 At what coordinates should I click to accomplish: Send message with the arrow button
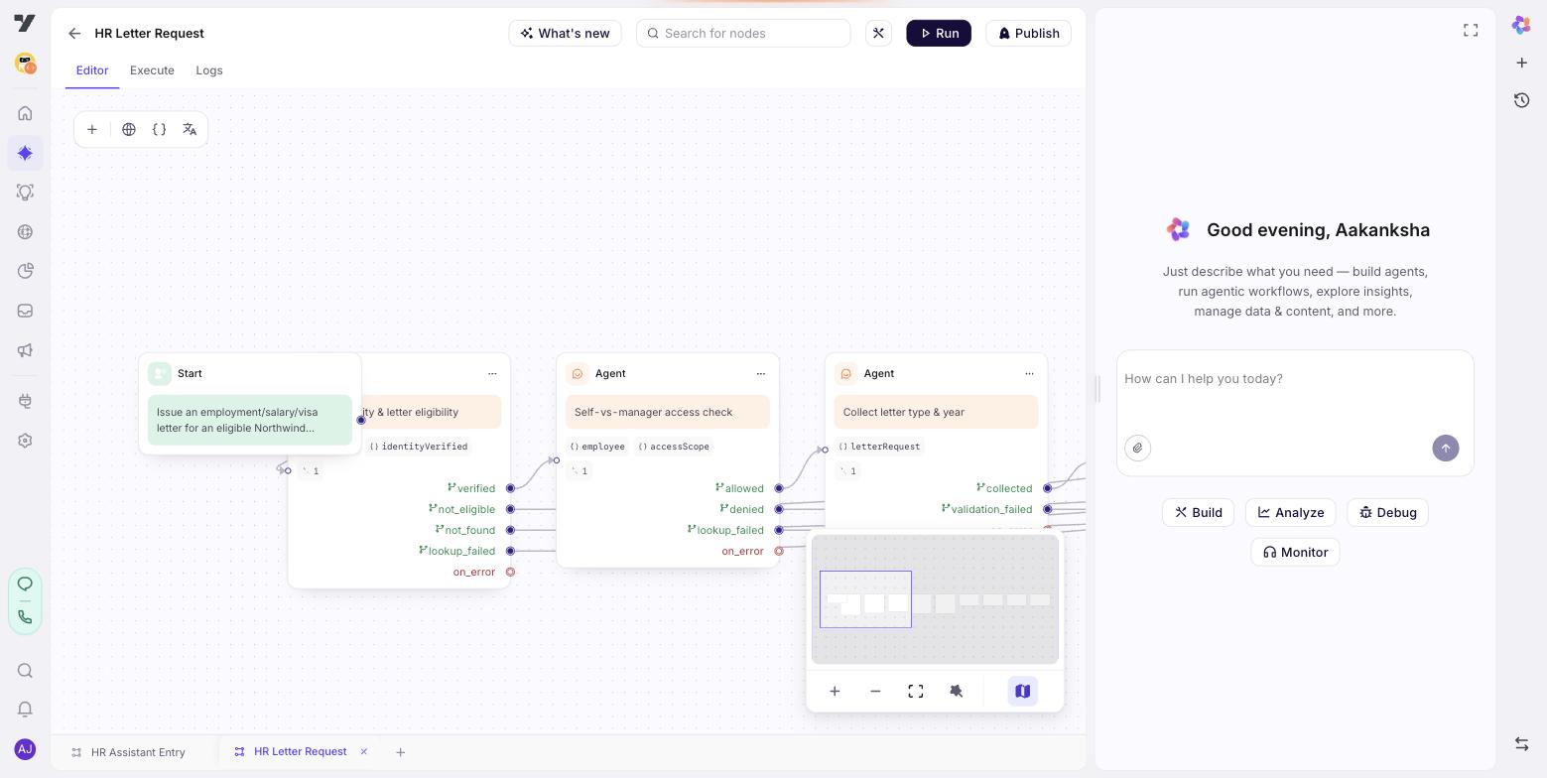1446,448
